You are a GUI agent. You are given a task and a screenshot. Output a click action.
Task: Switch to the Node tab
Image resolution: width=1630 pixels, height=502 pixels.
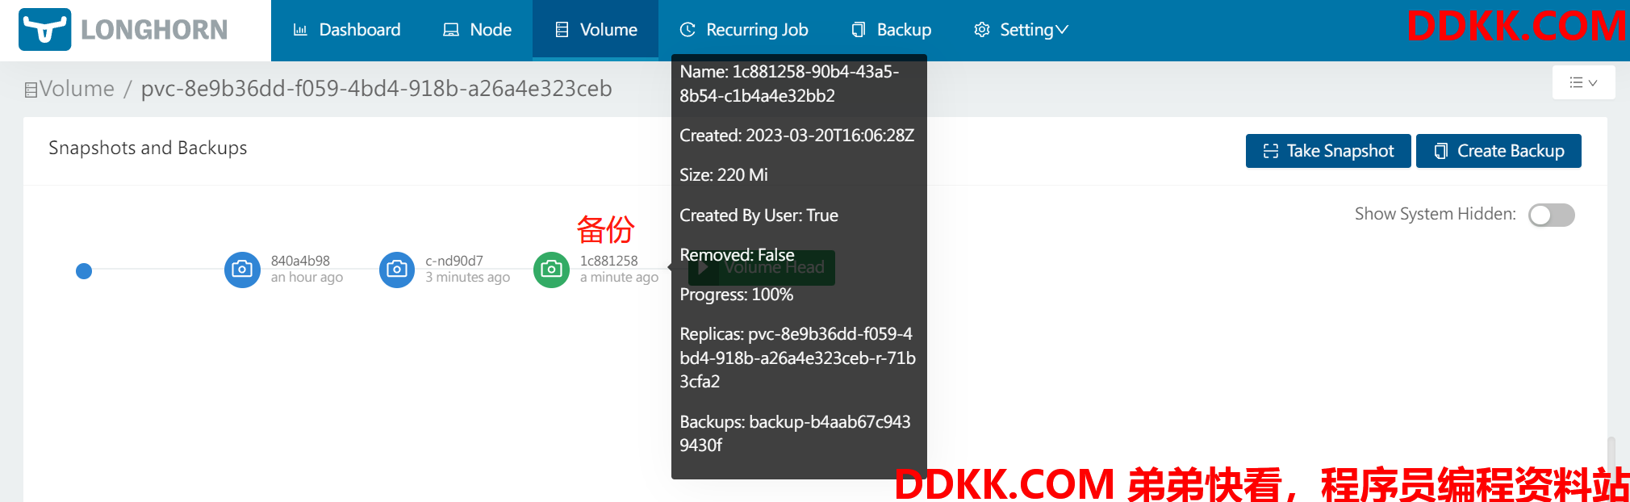click(x=477, y=30)
